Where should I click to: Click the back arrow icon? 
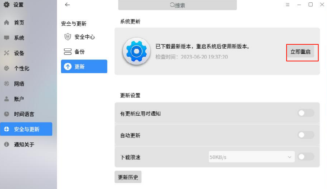pos(67,5)
